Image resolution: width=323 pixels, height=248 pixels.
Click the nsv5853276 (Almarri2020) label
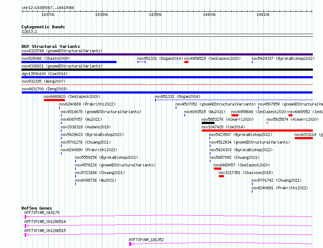click(228, 119)
